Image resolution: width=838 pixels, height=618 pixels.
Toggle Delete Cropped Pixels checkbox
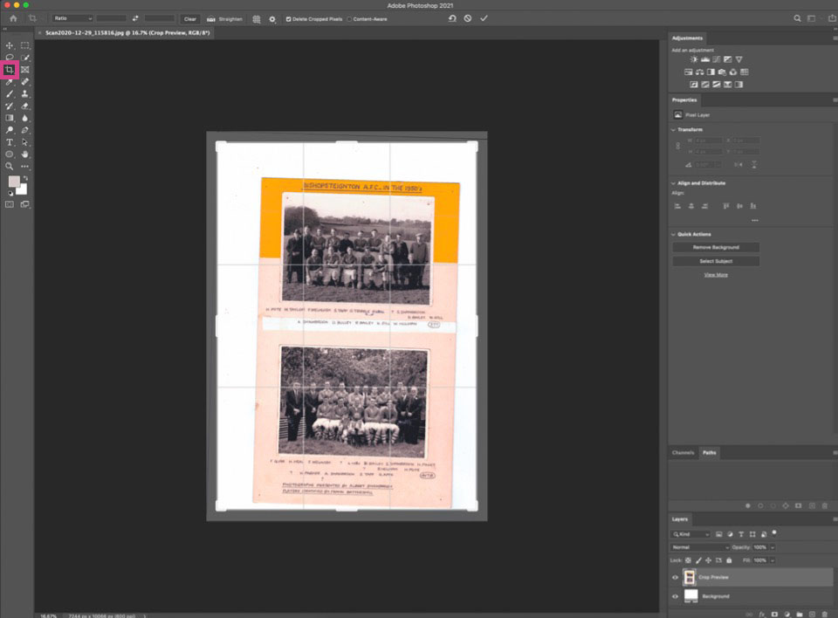(x=289, y=19)
